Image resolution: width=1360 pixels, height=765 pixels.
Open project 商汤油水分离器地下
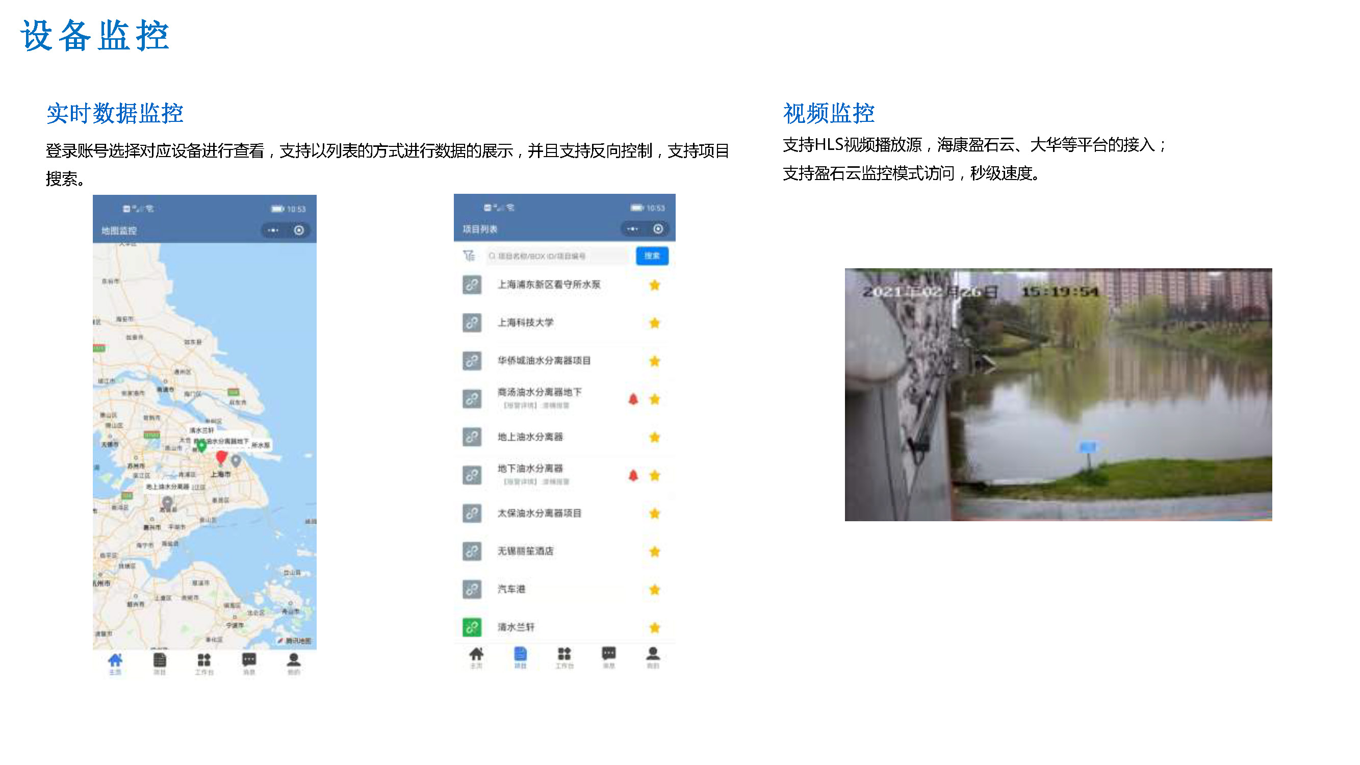(540, 392)
